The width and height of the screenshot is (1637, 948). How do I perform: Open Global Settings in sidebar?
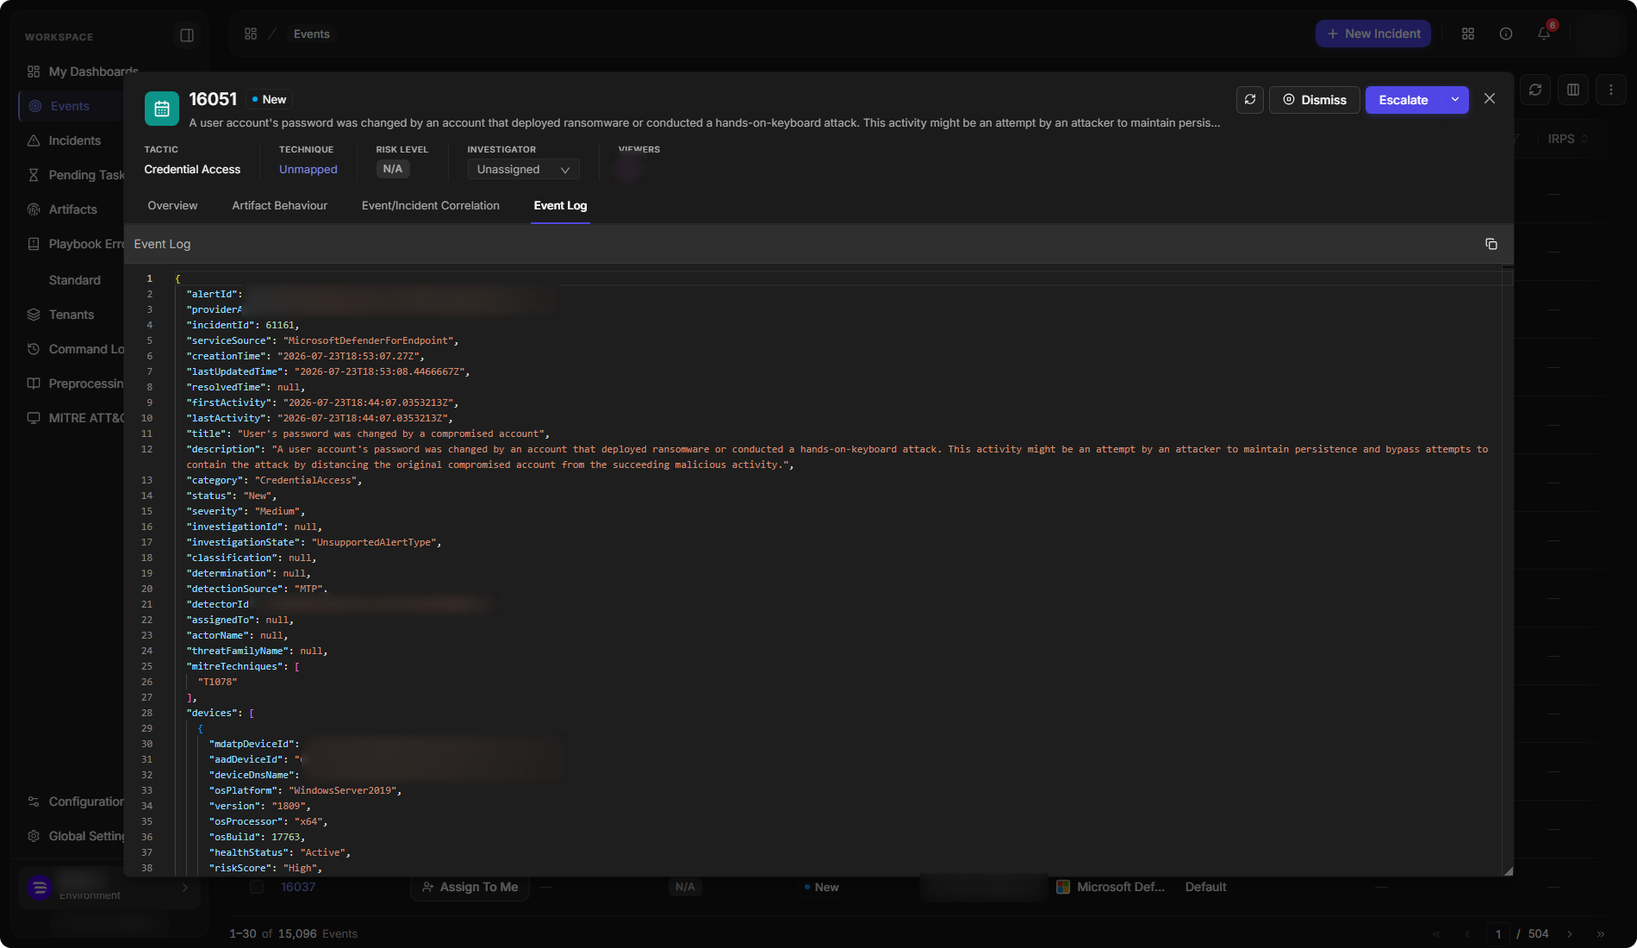[77, 836]
